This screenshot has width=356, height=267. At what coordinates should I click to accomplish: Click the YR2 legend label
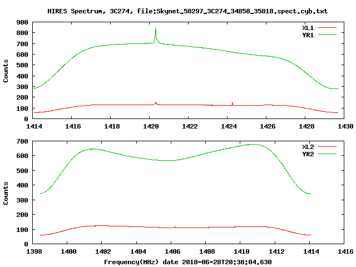[x=308, y=154]
